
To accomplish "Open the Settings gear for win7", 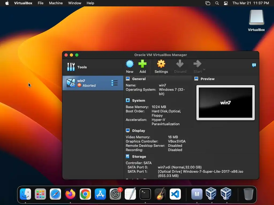I will pyautogui.click(x=161, y=64).
